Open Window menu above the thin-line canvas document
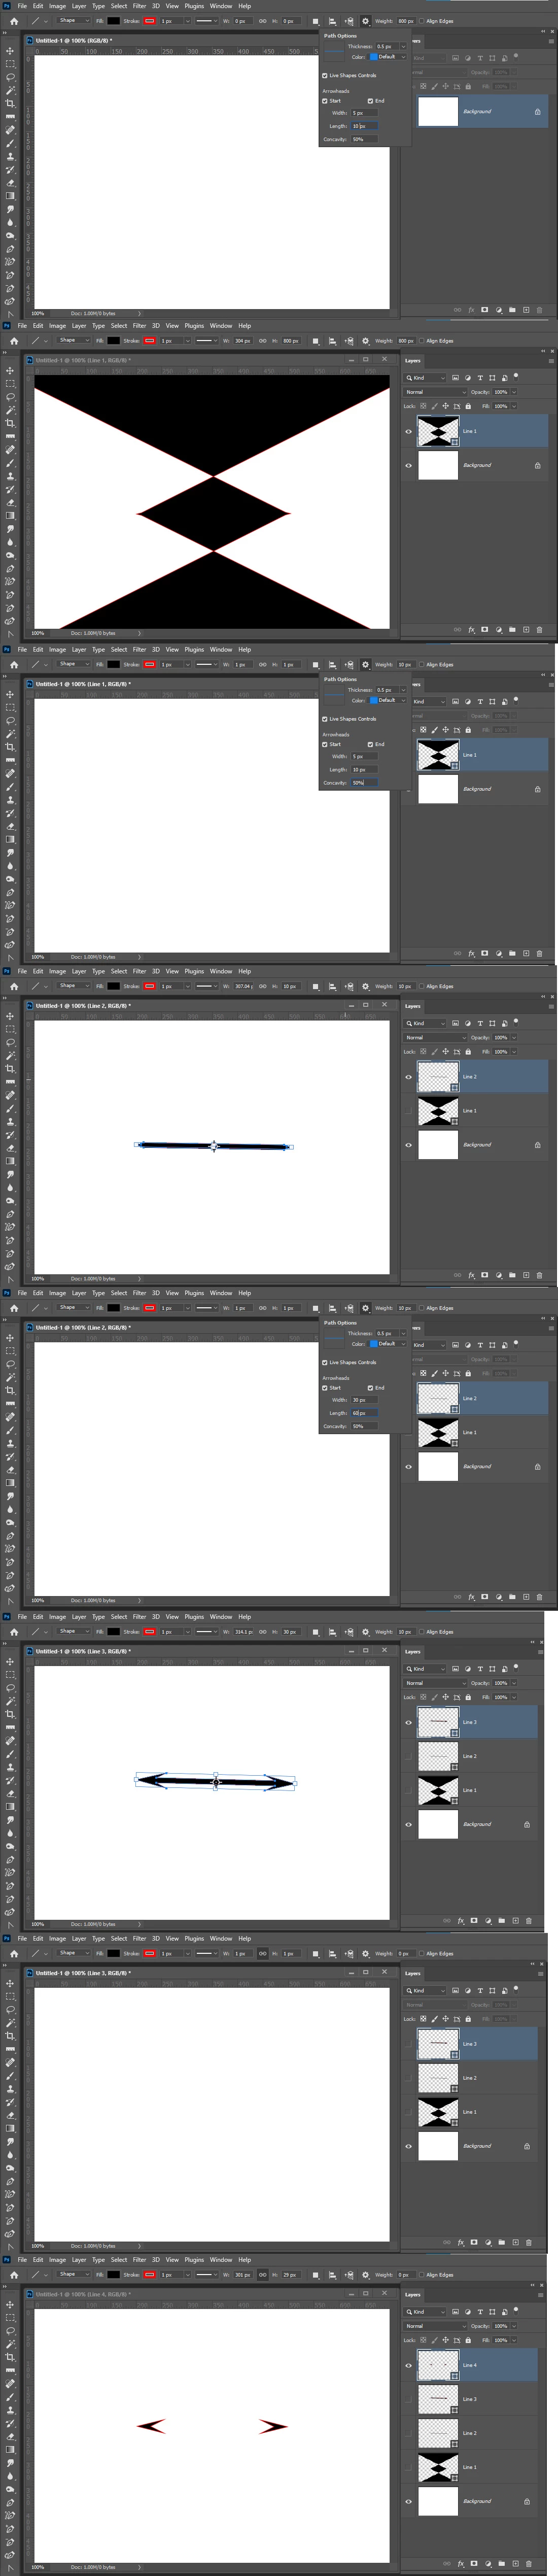 221,971
